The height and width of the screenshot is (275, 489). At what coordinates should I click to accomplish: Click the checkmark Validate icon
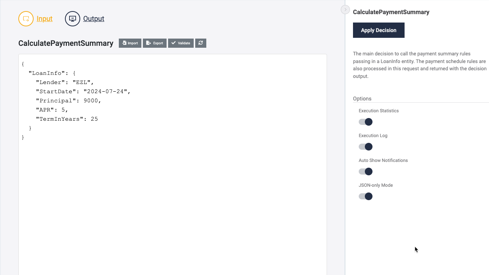pos(173,43)
